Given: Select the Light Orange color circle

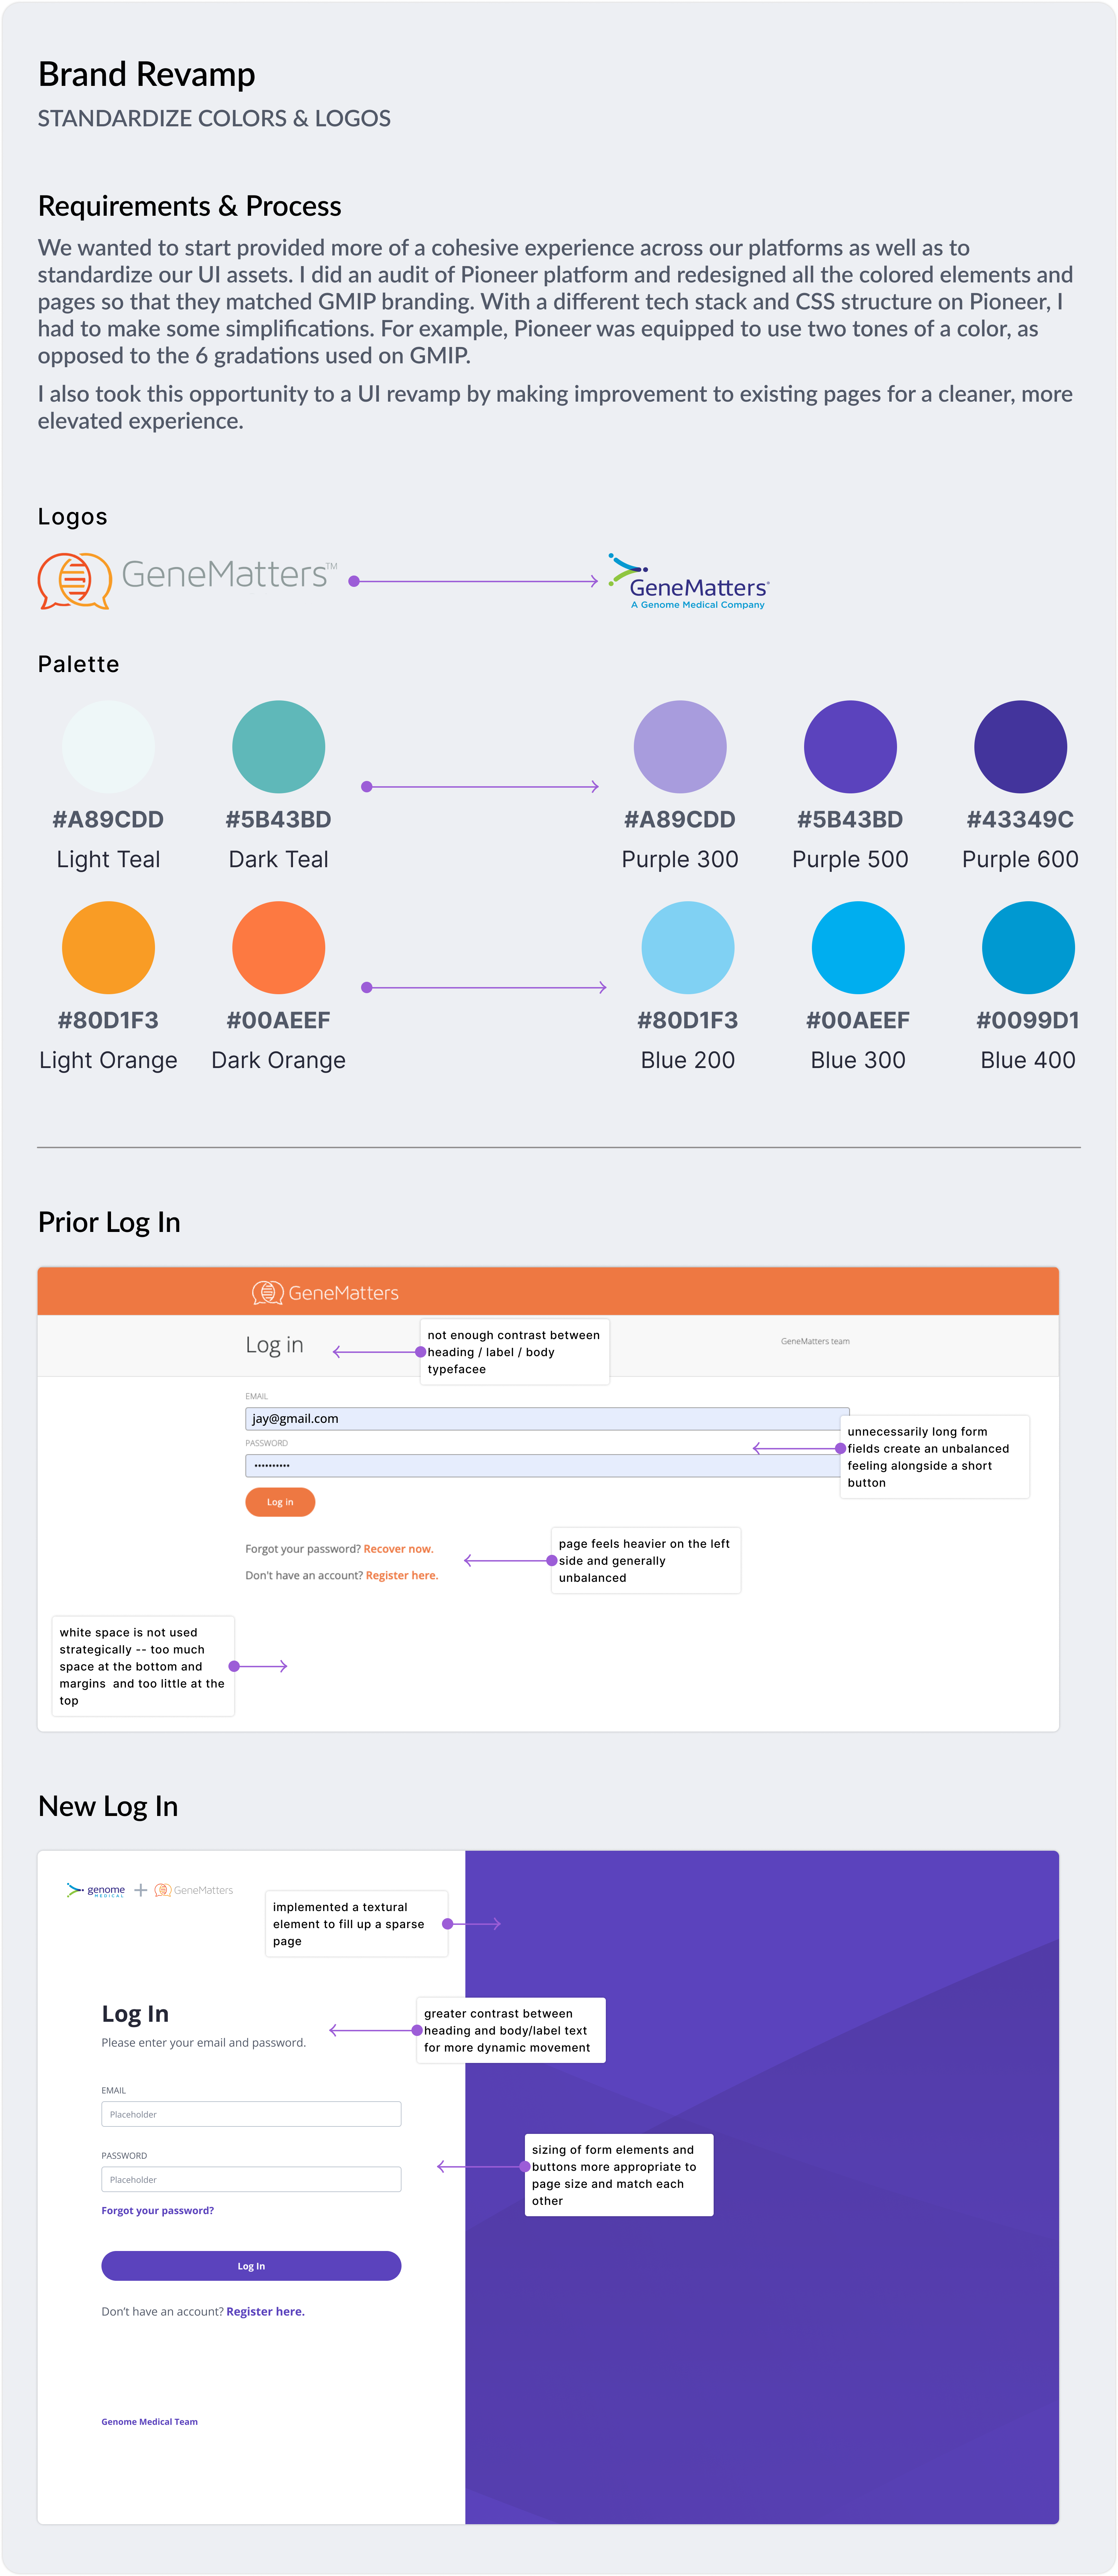Looking at the screenshot, I should tap(108, 948).
